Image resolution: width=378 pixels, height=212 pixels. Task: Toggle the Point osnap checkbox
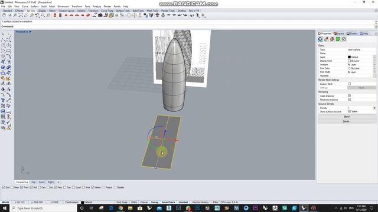click(x=21, y=187)
